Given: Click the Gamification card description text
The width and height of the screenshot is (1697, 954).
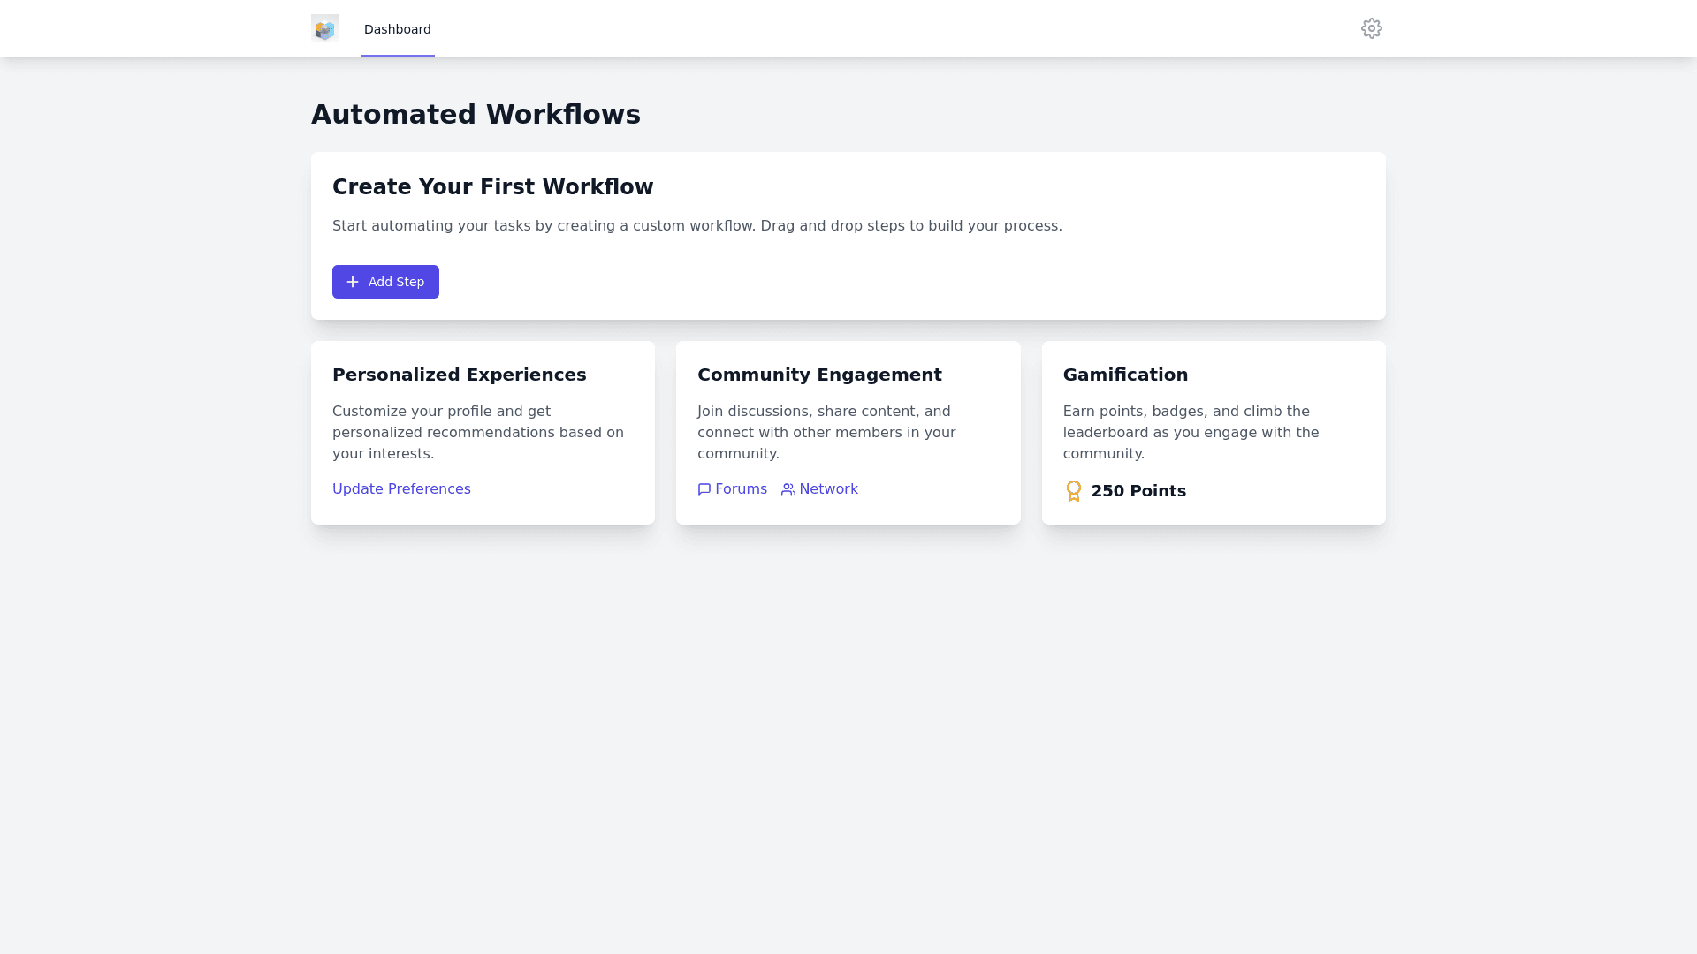Looking at the screenshot, I should [1190, 433].
